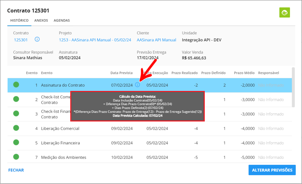302x184 pixels.
Task: Select the Assinatura do Contrato row text
Action: pyautogui.click(x=63, y=85)
